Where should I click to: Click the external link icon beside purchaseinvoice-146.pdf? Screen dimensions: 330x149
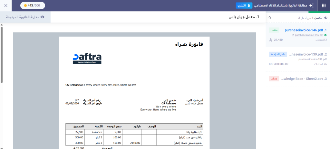[x=292, y=35]
